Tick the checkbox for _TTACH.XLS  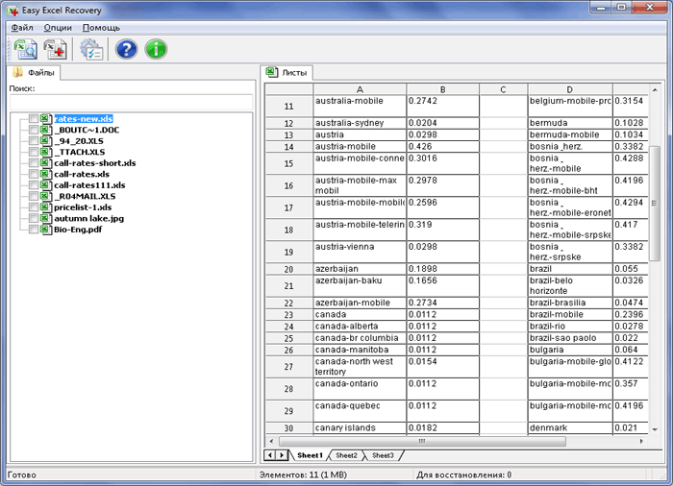tap(34, 152)
